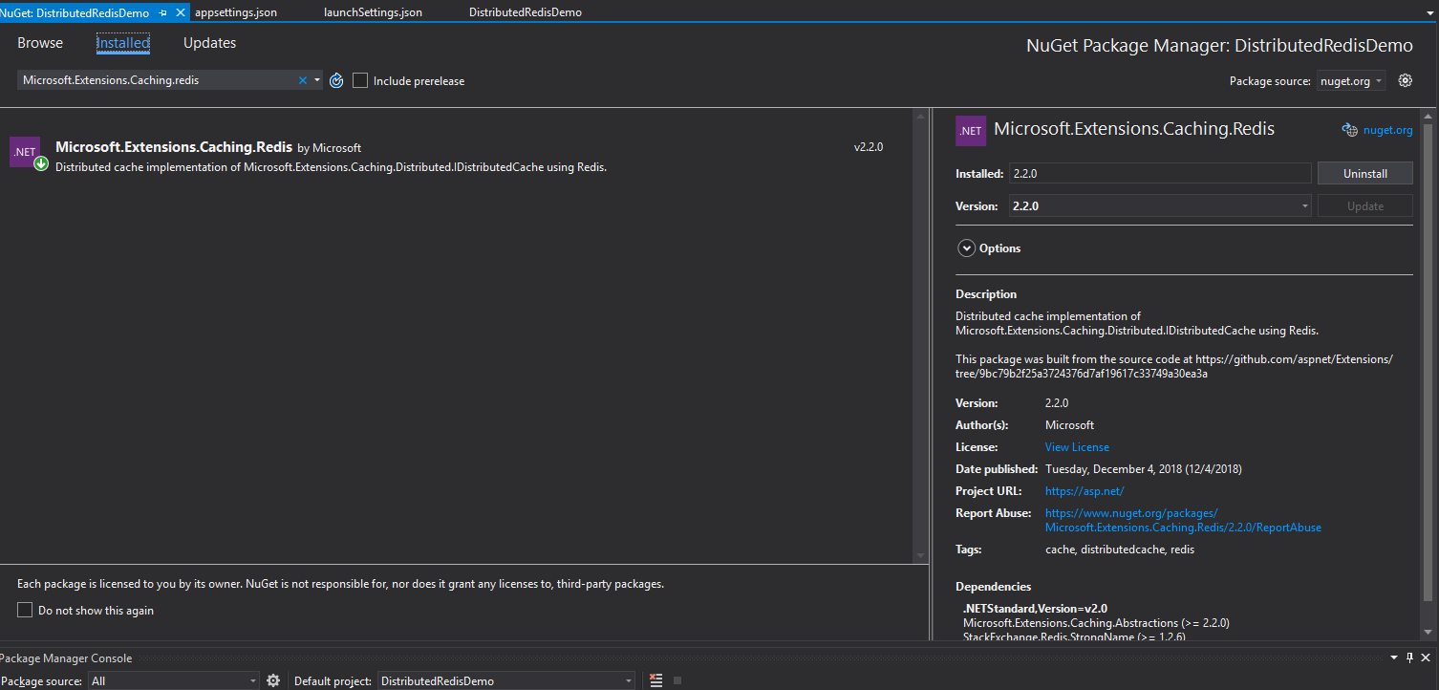
Task: Click the globe link icon beside nuget.org
Action: coord(1349,130)
